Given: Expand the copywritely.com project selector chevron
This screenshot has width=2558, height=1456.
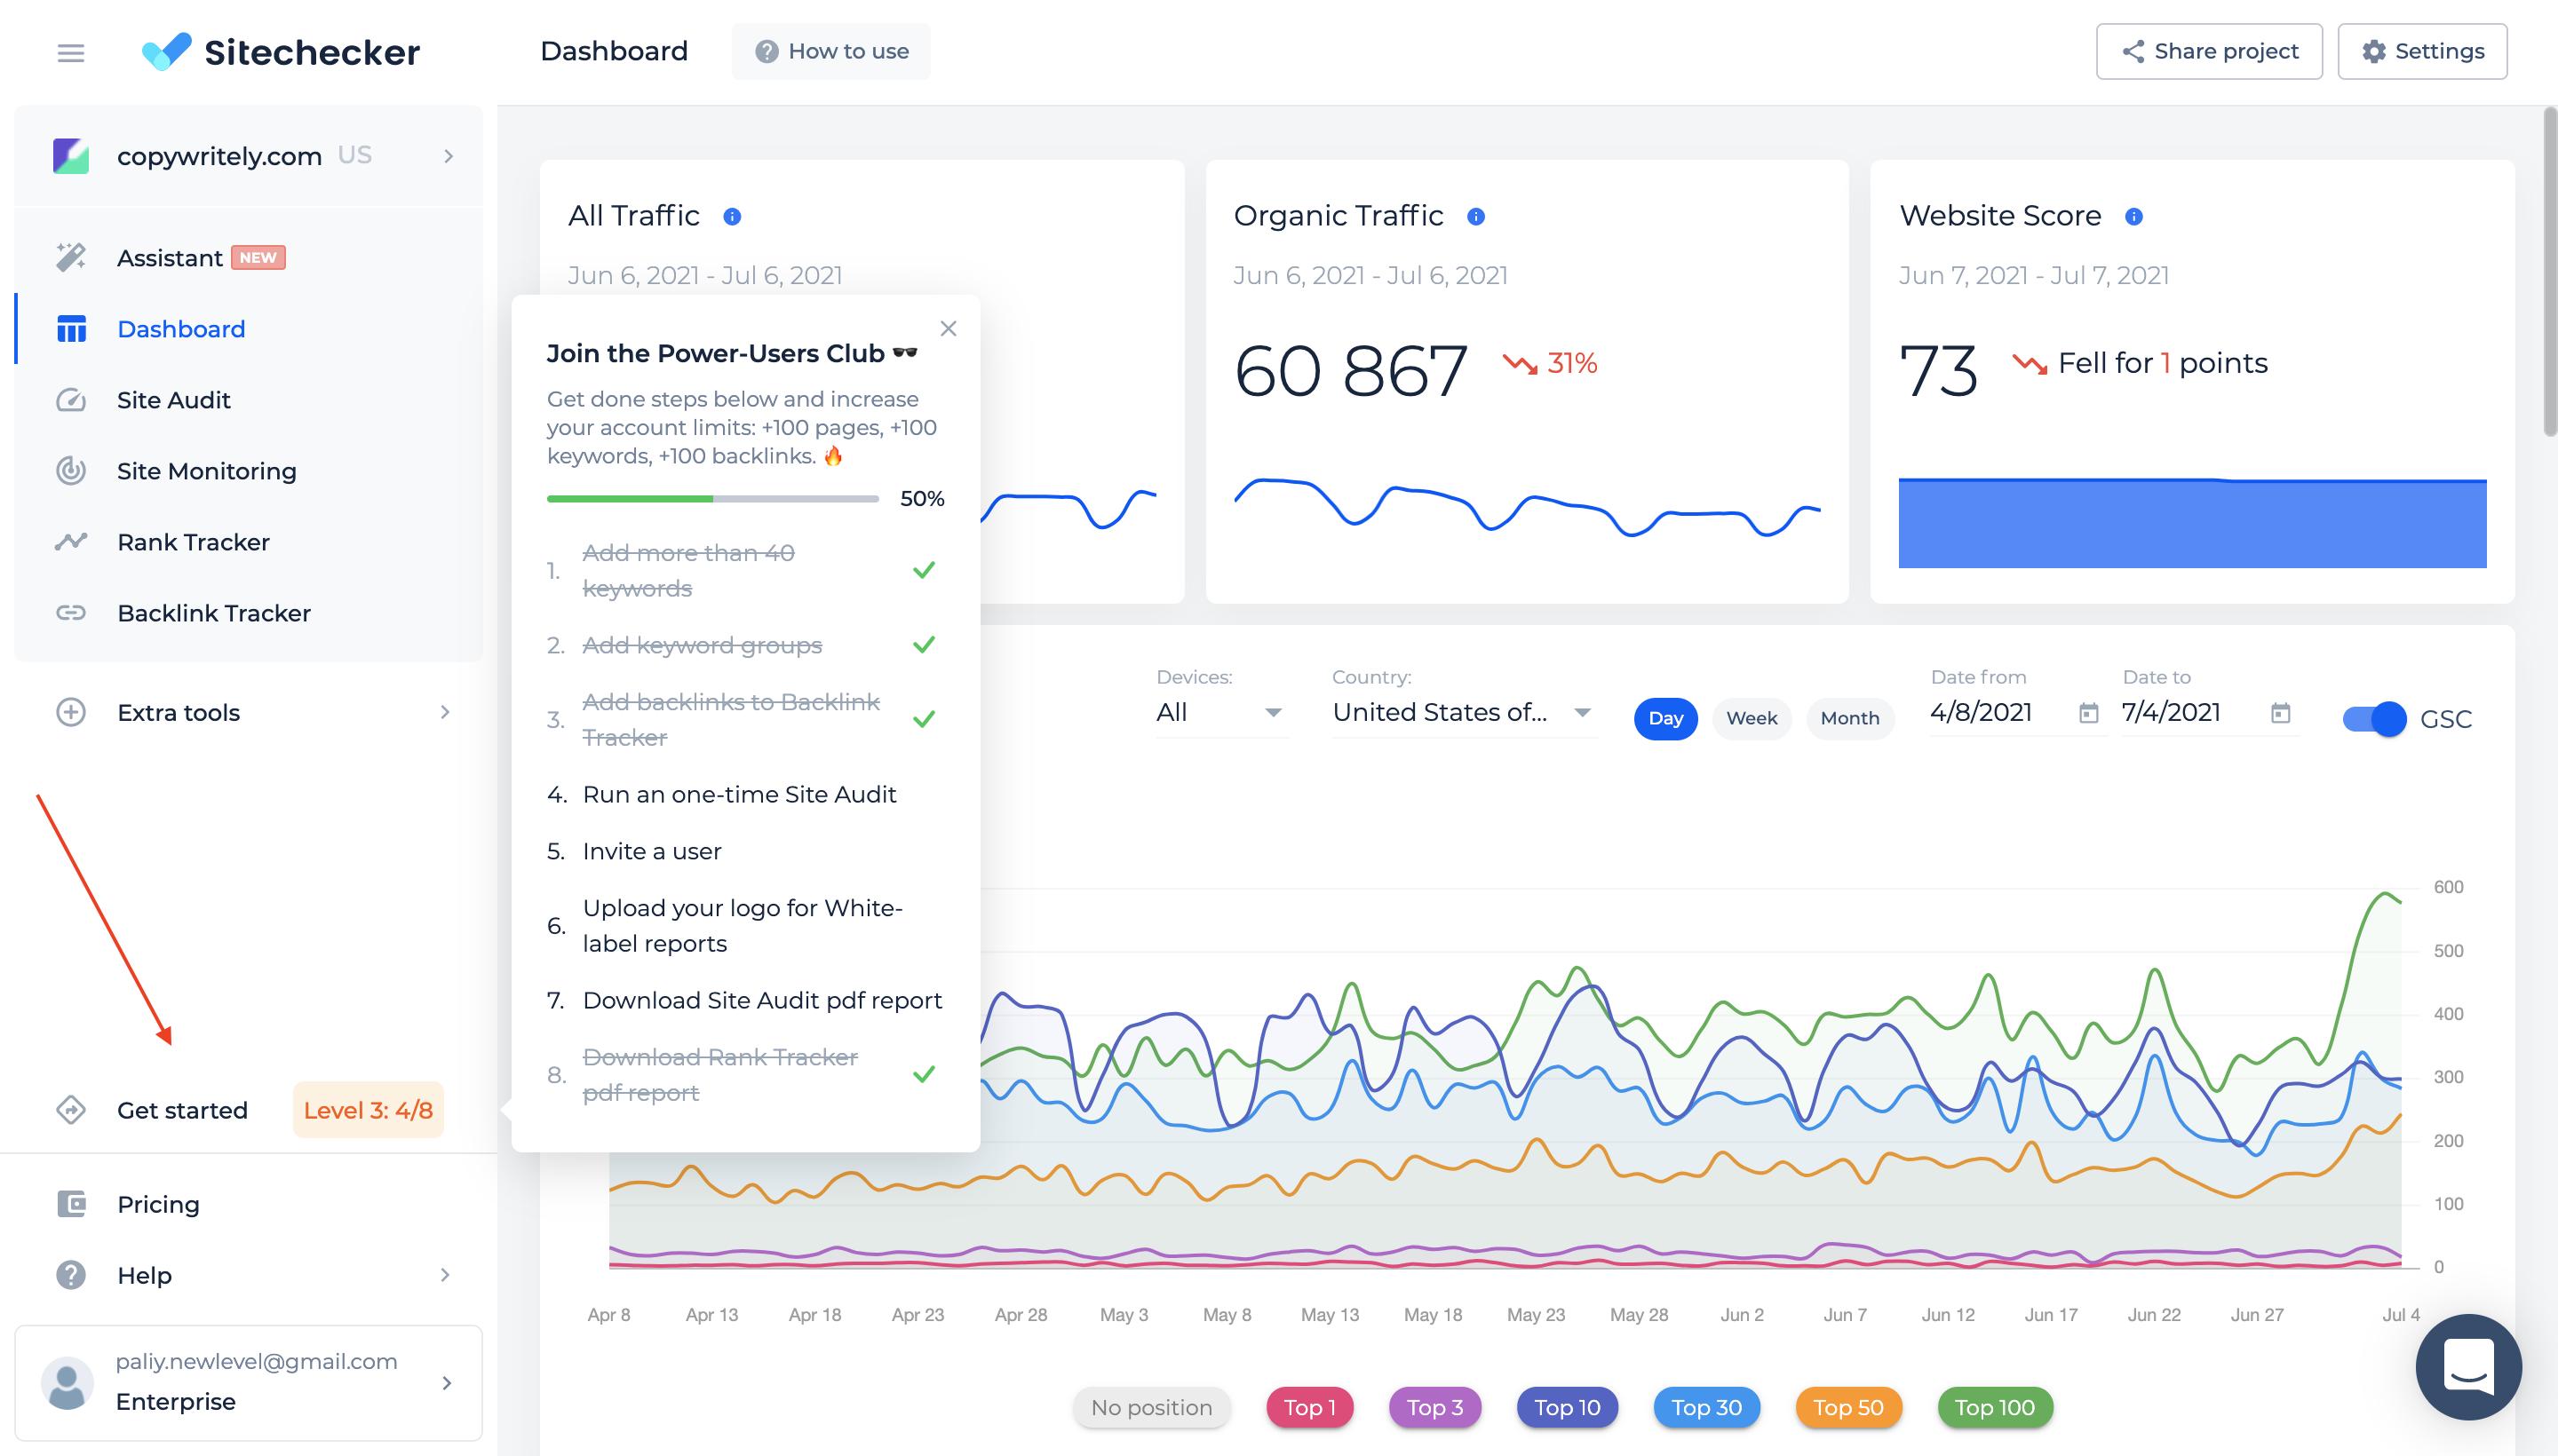Looking at the screenshot, I should 449,156.
